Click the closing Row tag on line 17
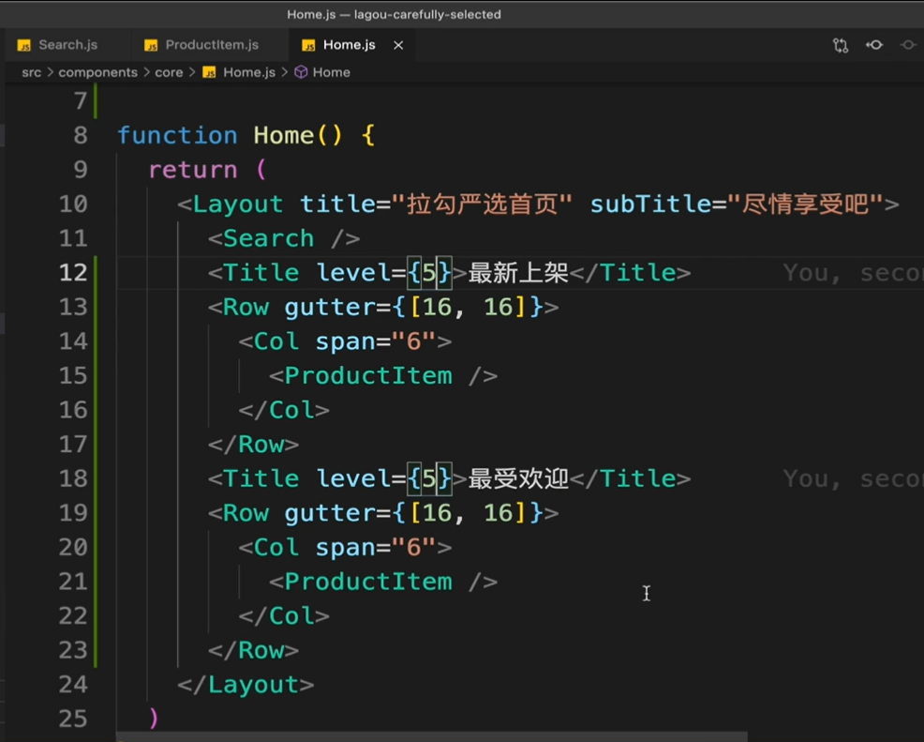The height and width of the screenshot is (742, 924). click(x=253, y=445)
